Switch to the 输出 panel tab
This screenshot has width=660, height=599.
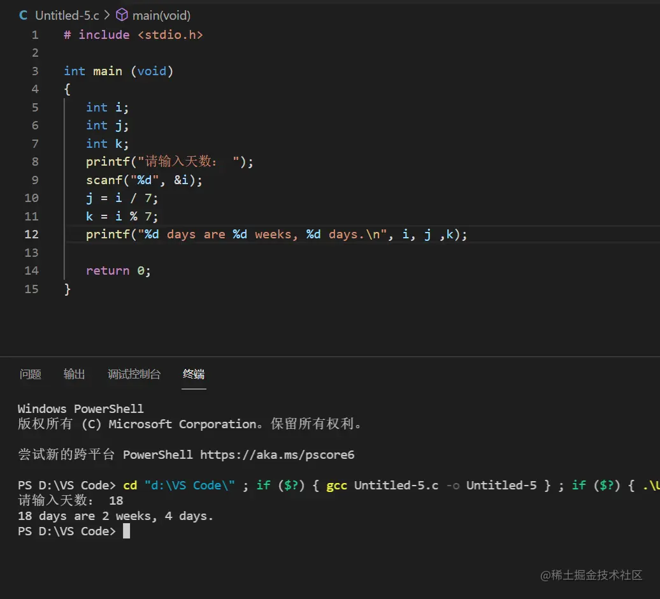pyautogui.click(x=74, y=374)
